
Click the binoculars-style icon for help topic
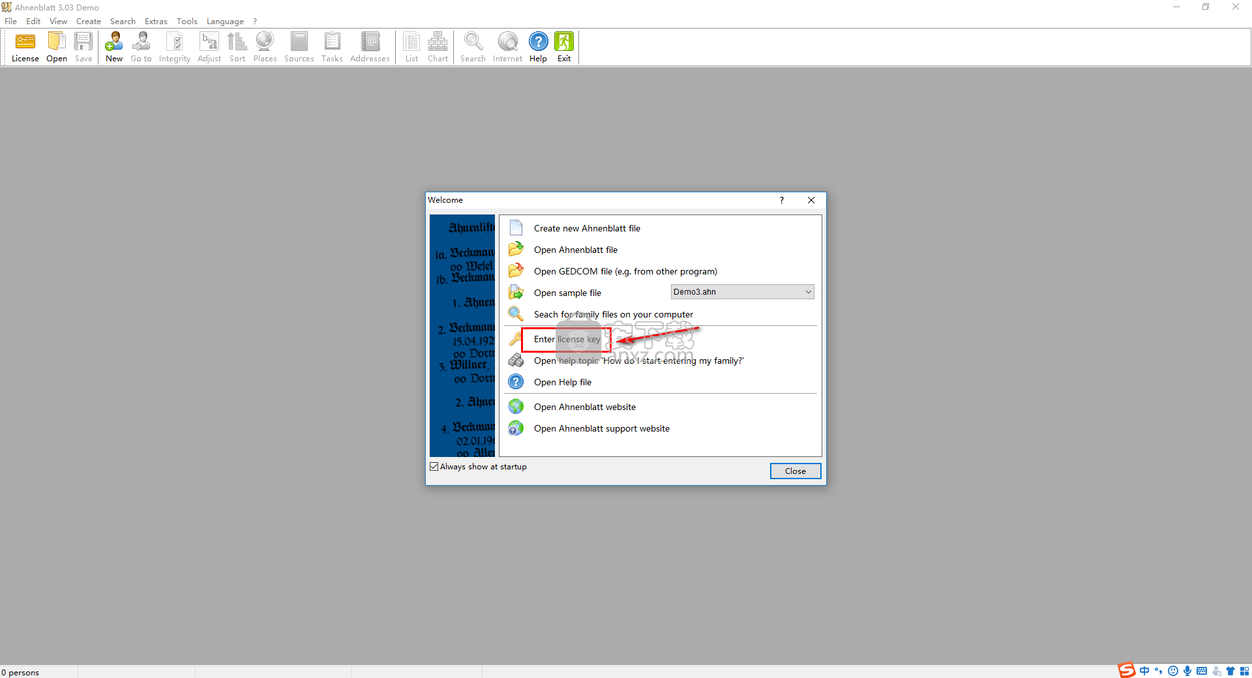point(516,360)
